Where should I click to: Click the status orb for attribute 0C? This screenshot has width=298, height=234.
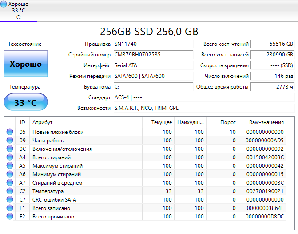pos(10,149)
